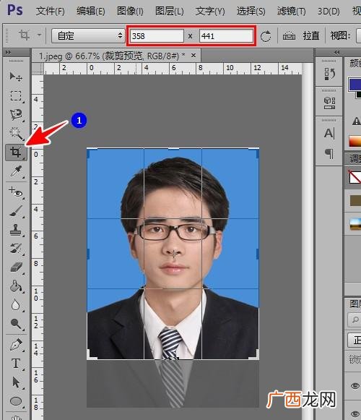Click the crop width field 358
The width and height of the screenshot is (361, 420).
(x=157, y=36)
